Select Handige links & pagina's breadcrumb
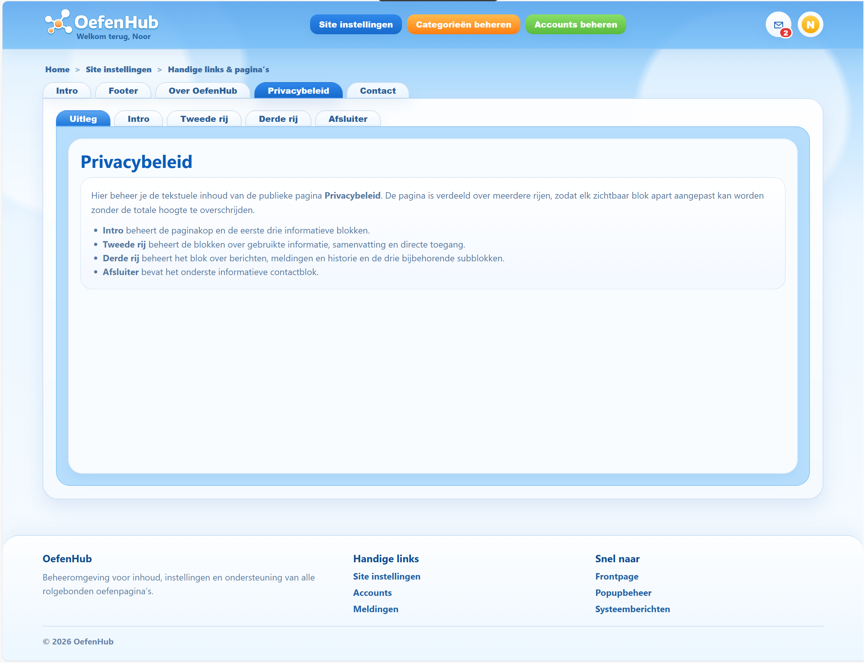The height and width of the screenshot is (663, 864). tap(218, 69)
